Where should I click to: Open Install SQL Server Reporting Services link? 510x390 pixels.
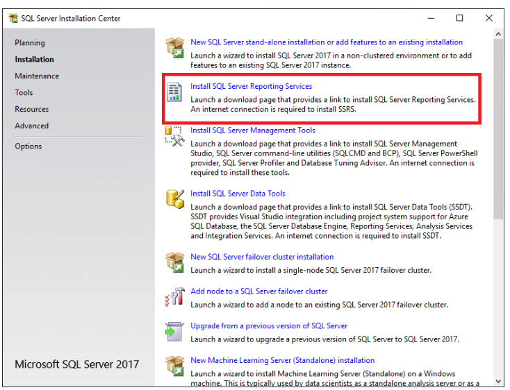[251, 86]
